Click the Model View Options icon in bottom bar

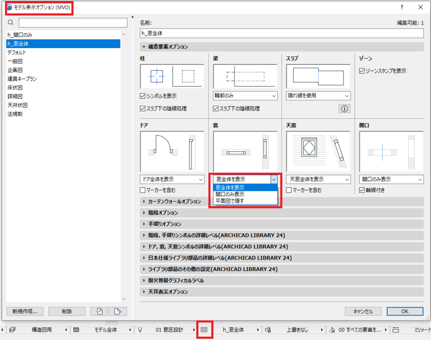click(204, 329)
